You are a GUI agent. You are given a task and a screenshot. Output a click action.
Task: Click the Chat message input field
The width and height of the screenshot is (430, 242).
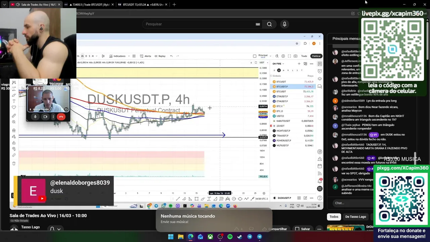[353, 203]
